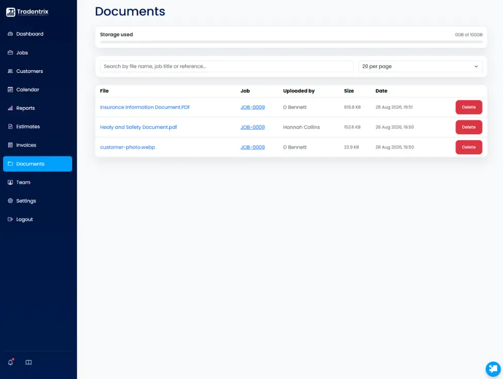Open notifications bell icon
Image resolution: width=503 pixels, height=379 pixels.
11,362
